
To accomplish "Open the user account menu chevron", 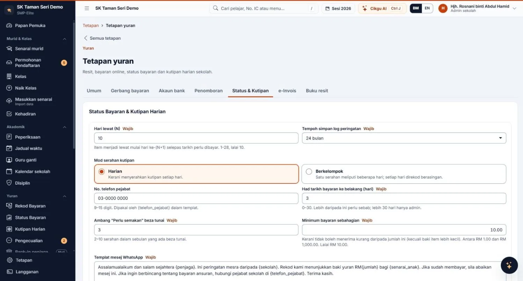I will pos(514,8).
